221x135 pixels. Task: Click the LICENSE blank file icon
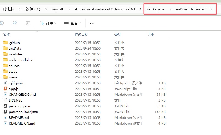[x=5, y=100]
